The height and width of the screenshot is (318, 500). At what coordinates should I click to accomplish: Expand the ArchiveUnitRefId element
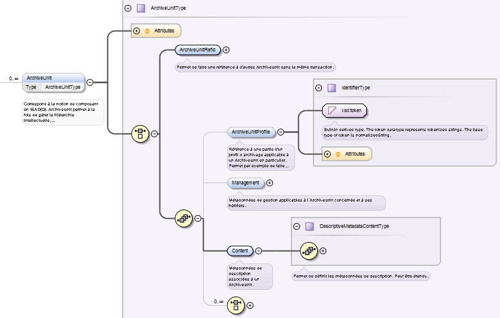coord(226,50)
